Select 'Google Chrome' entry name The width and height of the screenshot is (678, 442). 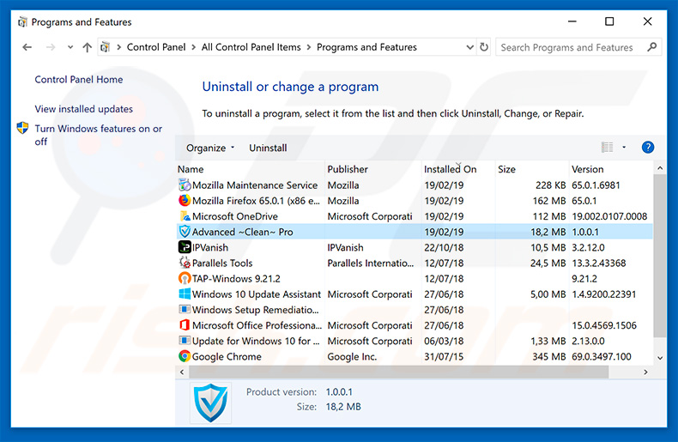click(227, 357)
